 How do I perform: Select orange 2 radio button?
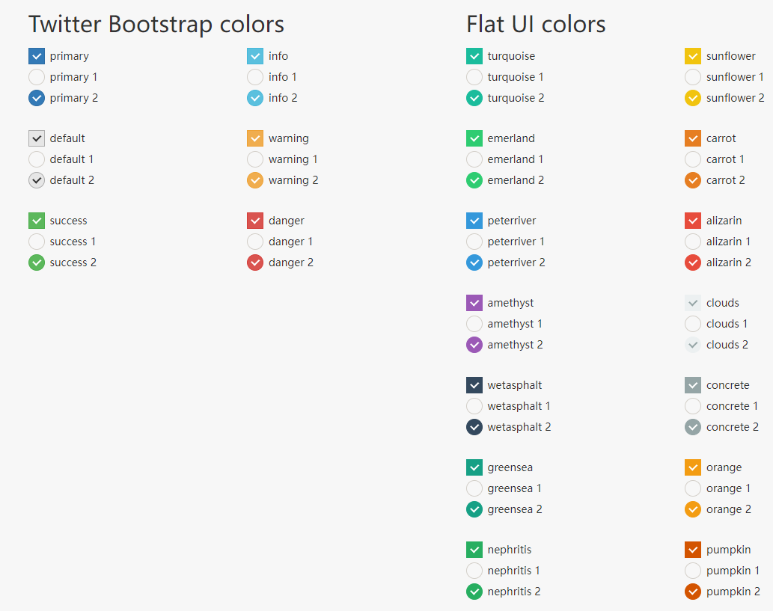(x=693, y=509)
